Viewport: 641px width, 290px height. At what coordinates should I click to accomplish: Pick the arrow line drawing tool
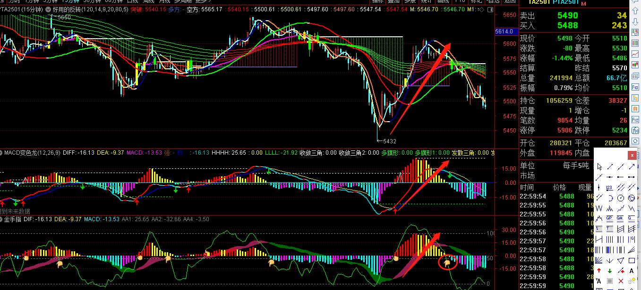(632, 166)
